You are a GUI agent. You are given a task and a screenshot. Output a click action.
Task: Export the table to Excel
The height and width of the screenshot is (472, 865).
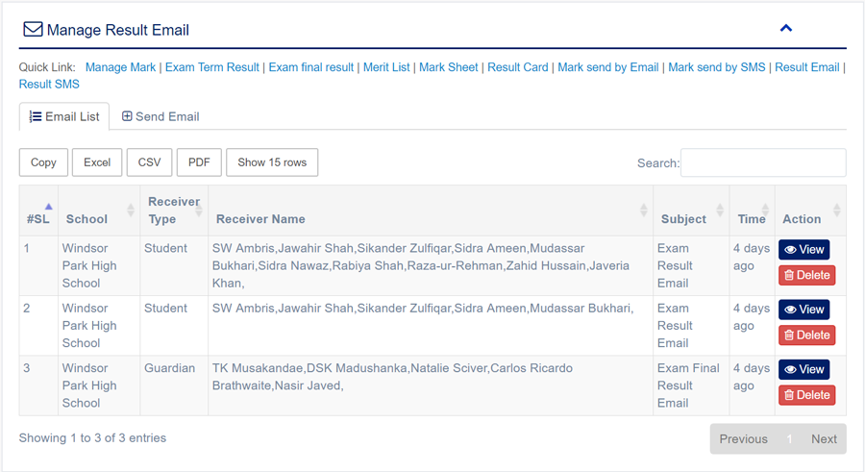point(97,162)
